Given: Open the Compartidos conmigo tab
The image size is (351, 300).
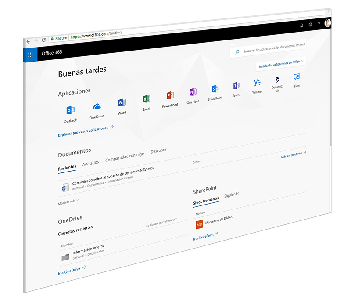Looking at the screenshot, I should point(125,157).
